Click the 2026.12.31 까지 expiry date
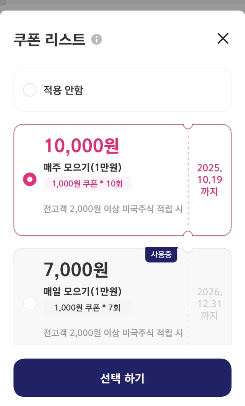This screenshot has width=245, height=406. 210,304
